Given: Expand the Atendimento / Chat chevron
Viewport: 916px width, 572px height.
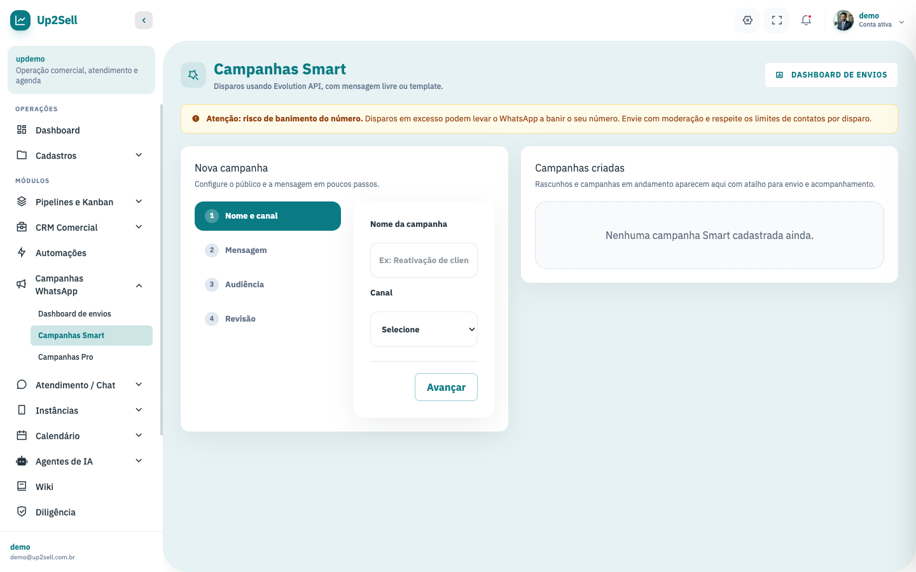Looking at the screenshot, I should click(139, 385).
